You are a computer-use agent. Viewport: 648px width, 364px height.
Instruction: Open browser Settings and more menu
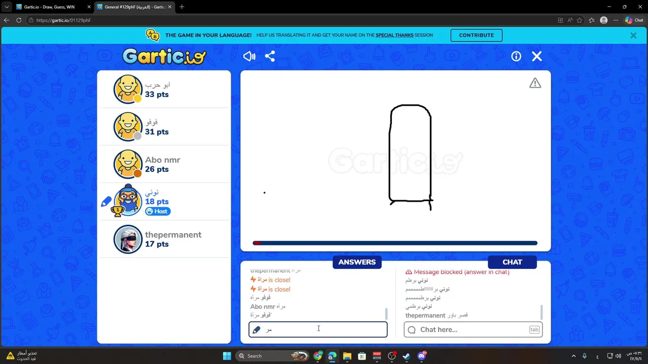[616, 20]
